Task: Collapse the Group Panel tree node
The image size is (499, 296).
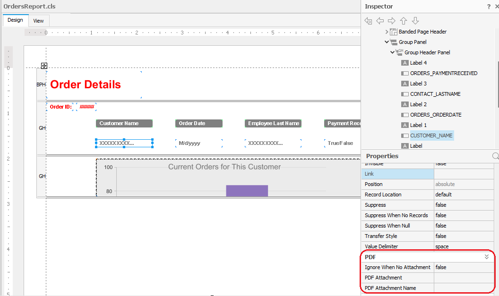Action: [387, 42]
